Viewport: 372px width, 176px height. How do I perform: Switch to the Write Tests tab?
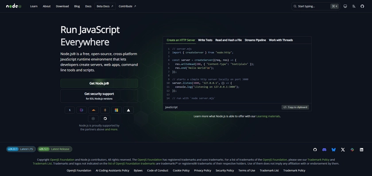(205, 40)
